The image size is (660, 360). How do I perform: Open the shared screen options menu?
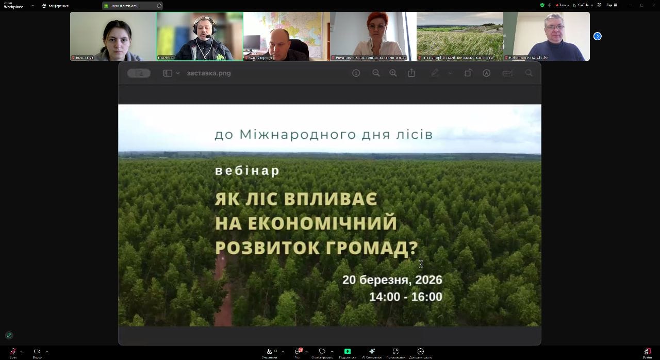[x=159, y=6]
